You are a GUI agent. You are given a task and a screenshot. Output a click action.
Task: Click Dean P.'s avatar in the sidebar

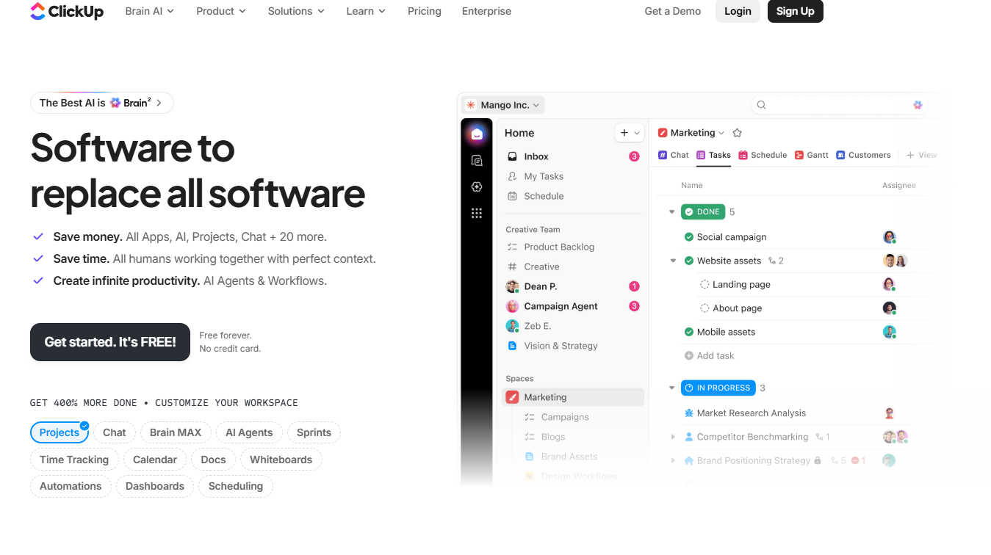click(512, 286)
